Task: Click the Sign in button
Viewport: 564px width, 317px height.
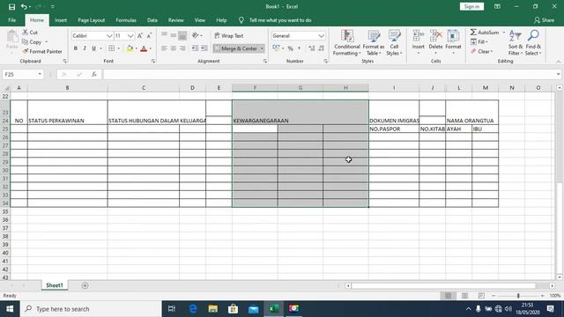Action: [471, 6]
